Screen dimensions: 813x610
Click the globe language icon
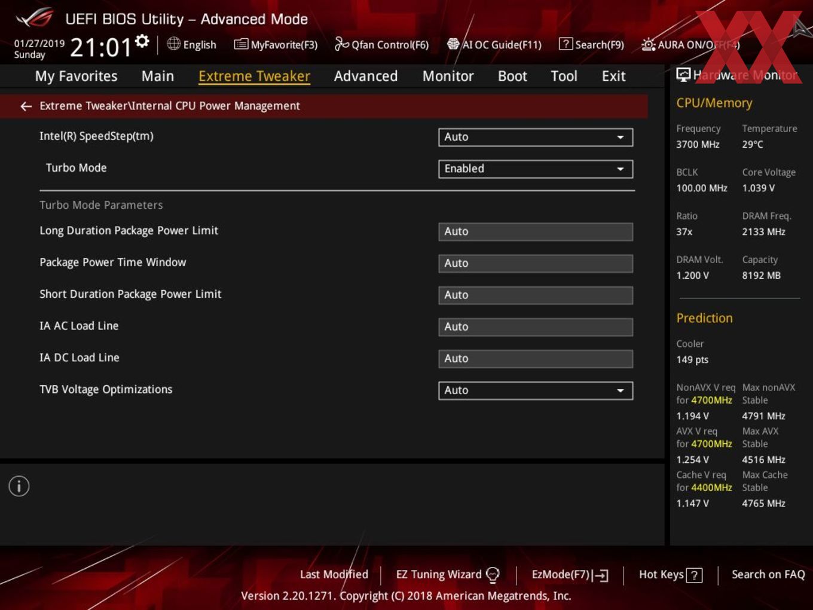point(173,44)
